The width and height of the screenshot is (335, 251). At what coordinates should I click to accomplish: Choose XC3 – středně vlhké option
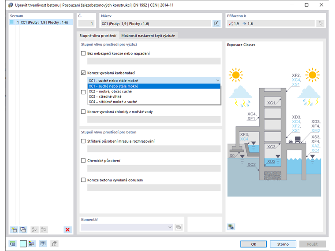(154, 96)
